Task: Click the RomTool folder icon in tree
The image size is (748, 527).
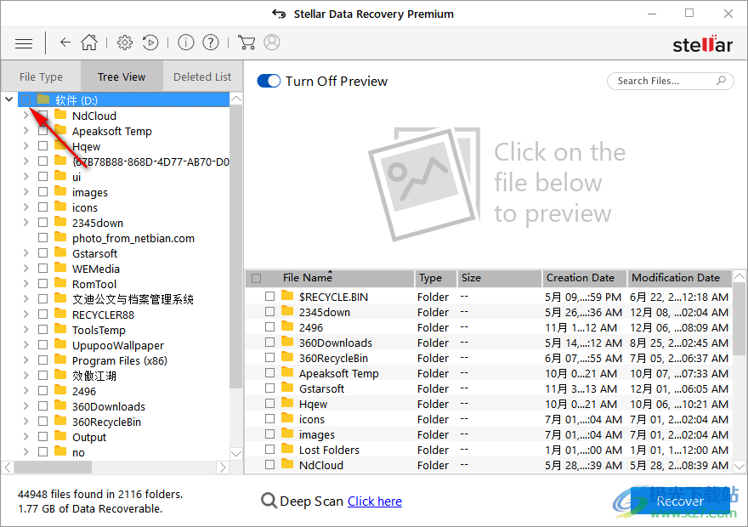Action: pos(60,283)
